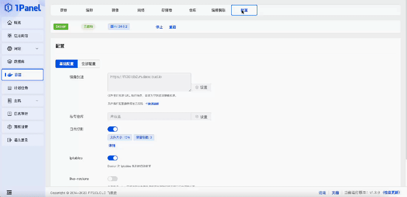
Task: Select the 全部配置 tab button
Action: [89, 64]
